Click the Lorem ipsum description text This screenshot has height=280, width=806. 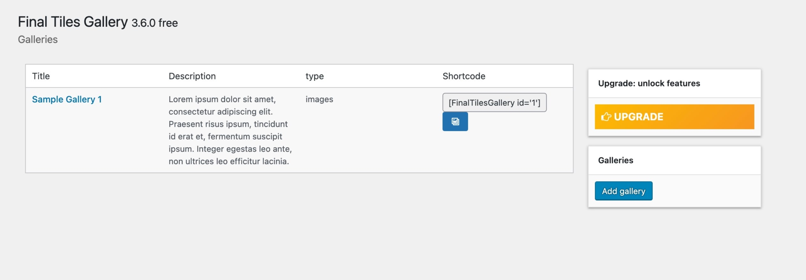[x=230, y=130]
